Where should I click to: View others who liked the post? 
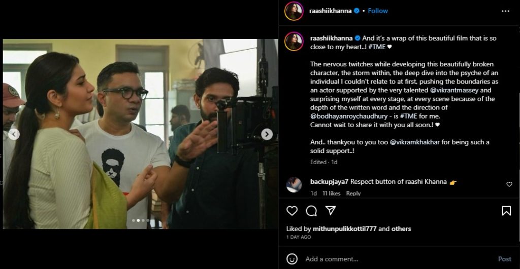tap(401, 229)
